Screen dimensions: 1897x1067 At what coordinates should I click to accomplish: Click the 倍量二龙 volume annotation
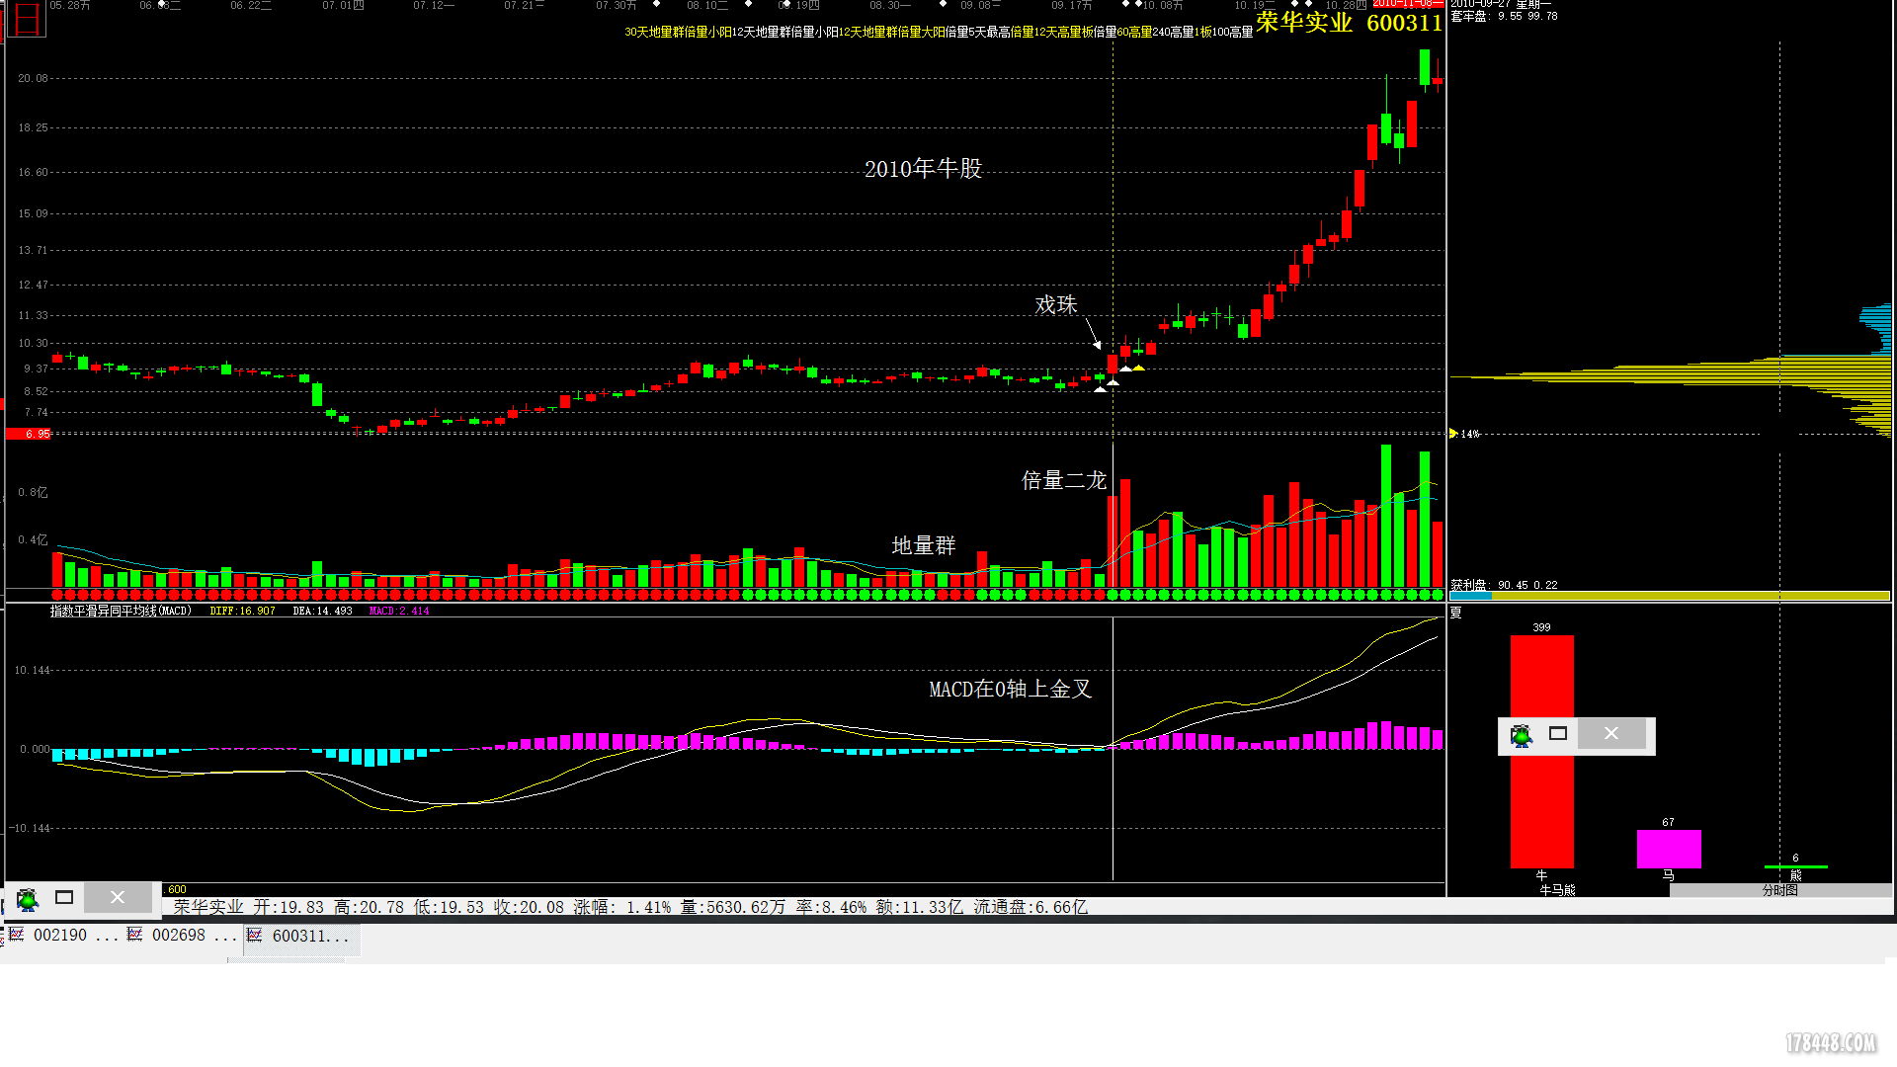[x=1064, y=481]
